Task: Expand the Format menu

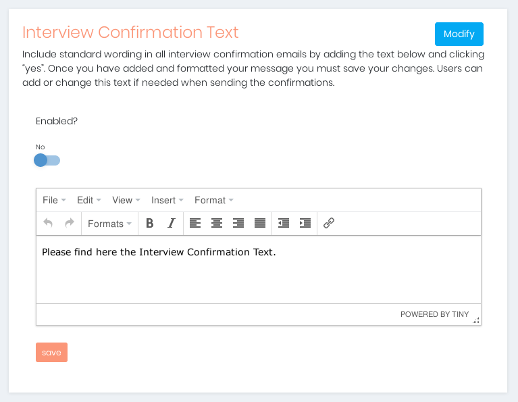Action: click(x=213, y=200)
